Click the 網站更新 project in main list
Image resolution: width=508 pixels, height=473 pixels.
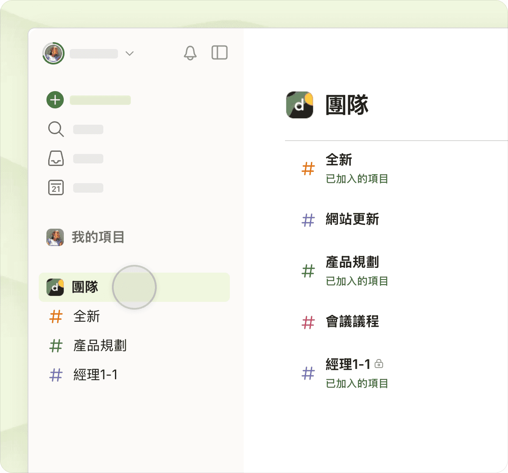352,219
